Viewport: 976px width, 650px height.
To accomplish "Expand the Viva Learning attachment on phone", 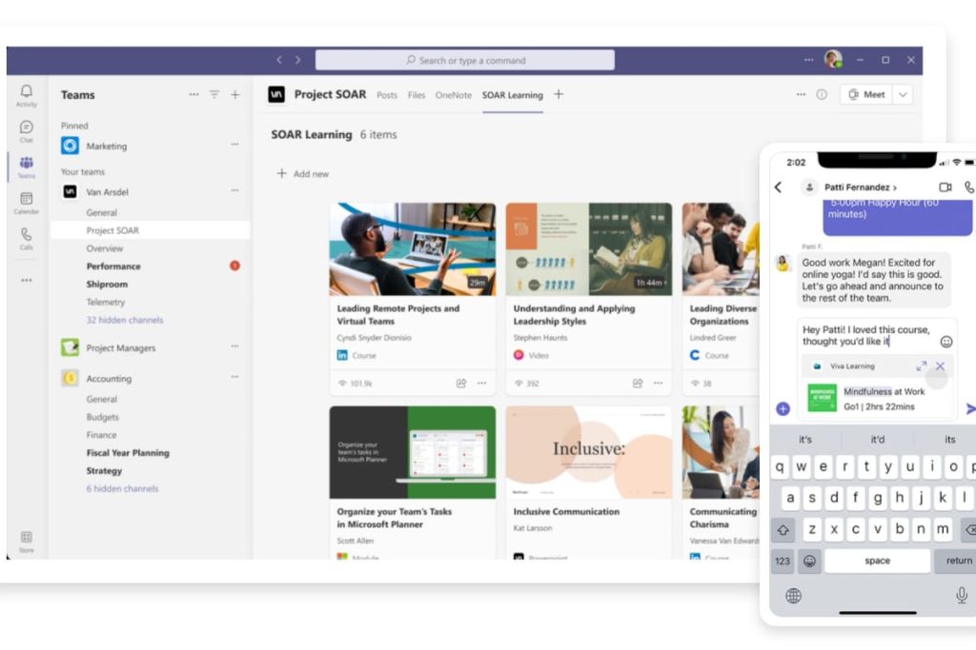I will point(922,366).
